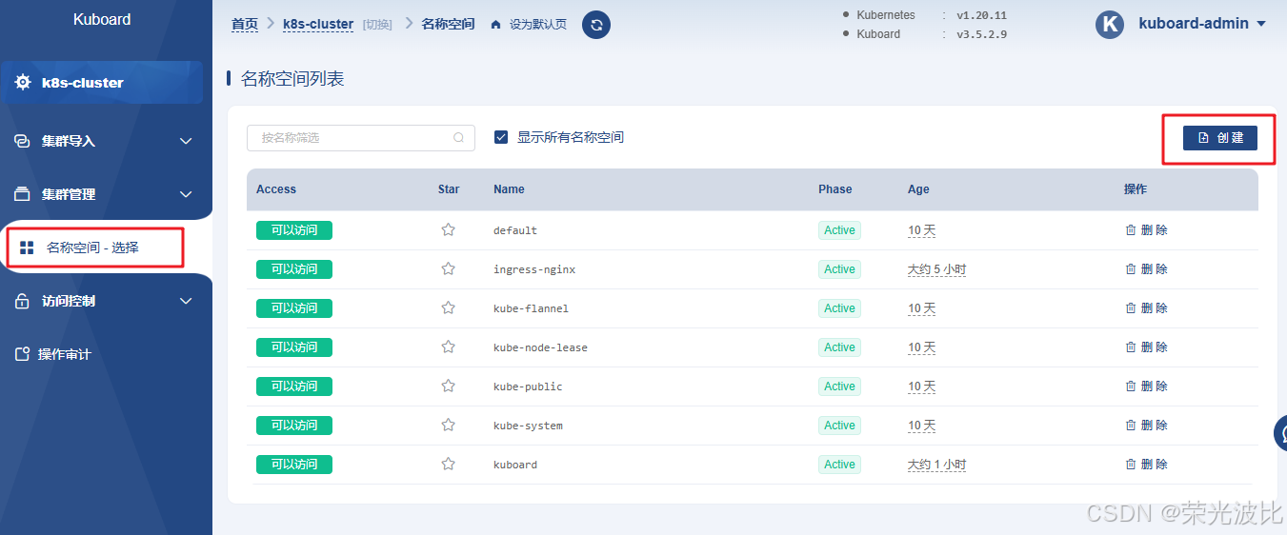The image size is (1287, 535).
Task: Click the 首页 breadcrumb link
Action: tap(245, 24)
